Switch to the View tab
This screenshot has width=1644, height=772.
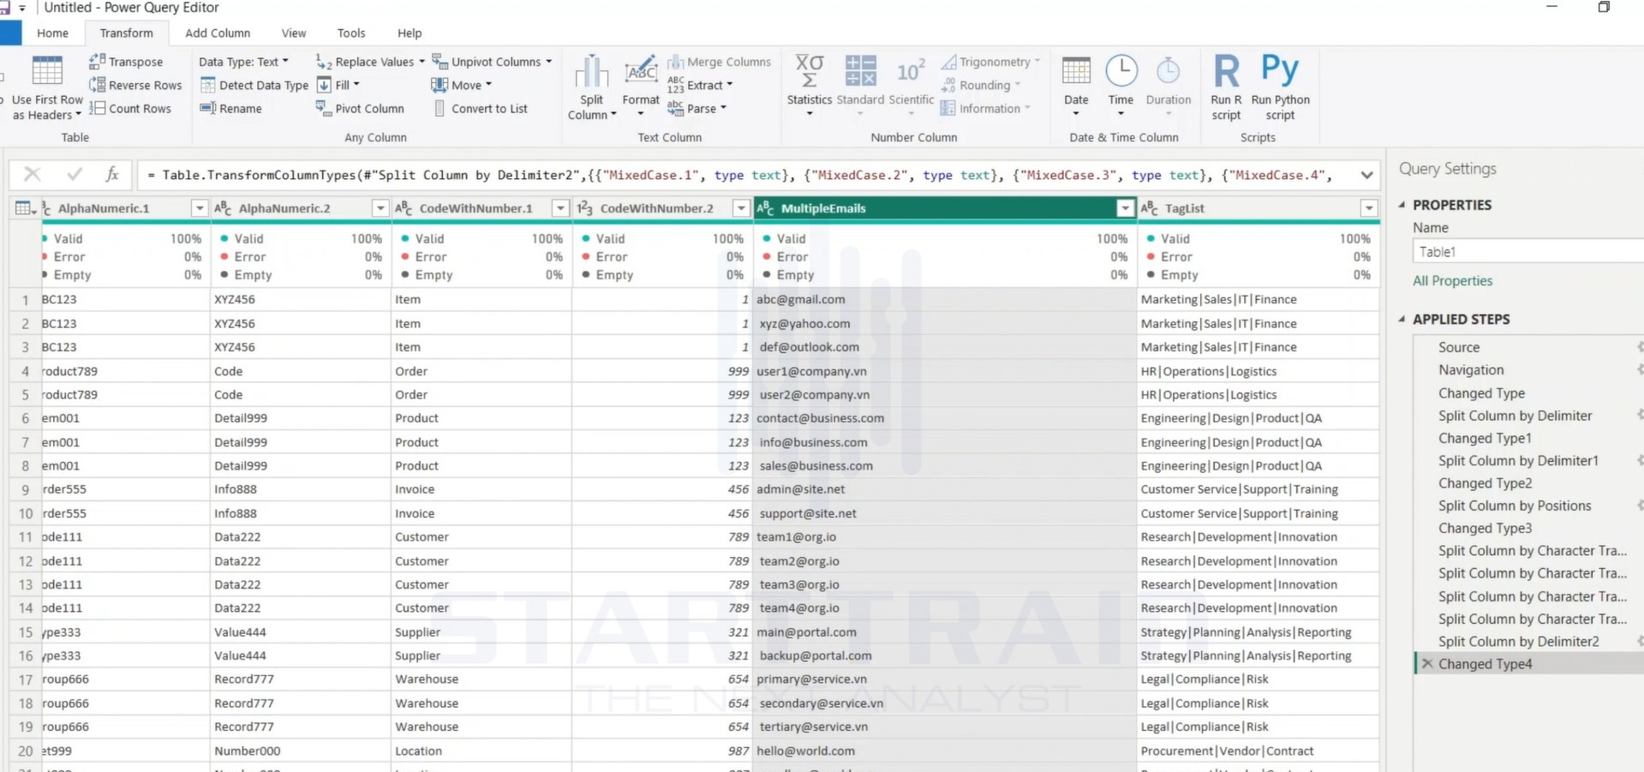point(294,33)
